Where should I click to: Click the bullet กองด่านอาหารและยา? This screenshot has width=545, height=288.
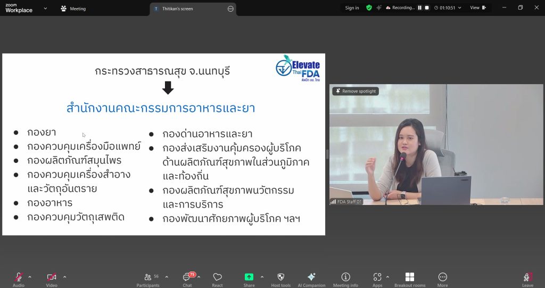(208, 134)
